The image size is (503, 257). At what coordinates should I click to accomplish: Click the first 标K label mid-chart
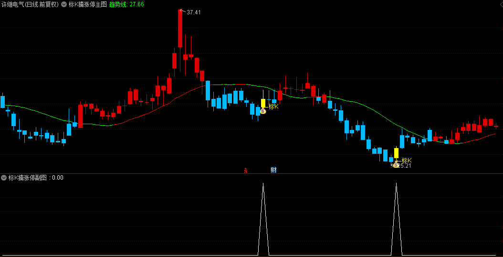pyautogui.click(x=273, y=107)
